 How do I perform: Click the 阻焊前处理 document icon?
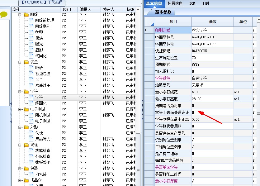click(31, 21)
